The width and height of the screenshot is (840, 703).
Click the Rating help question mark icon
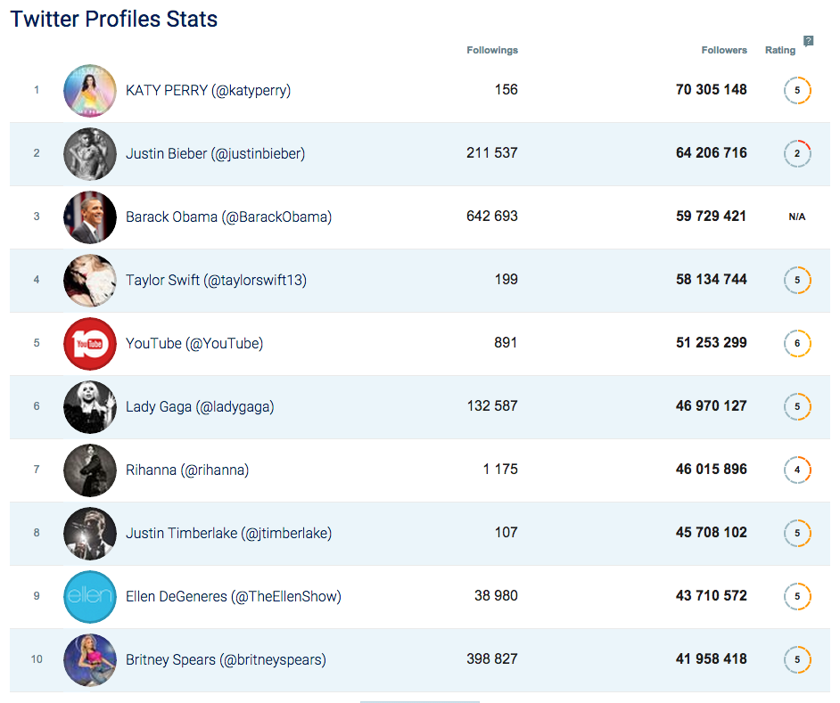click(x=809, y=41)
